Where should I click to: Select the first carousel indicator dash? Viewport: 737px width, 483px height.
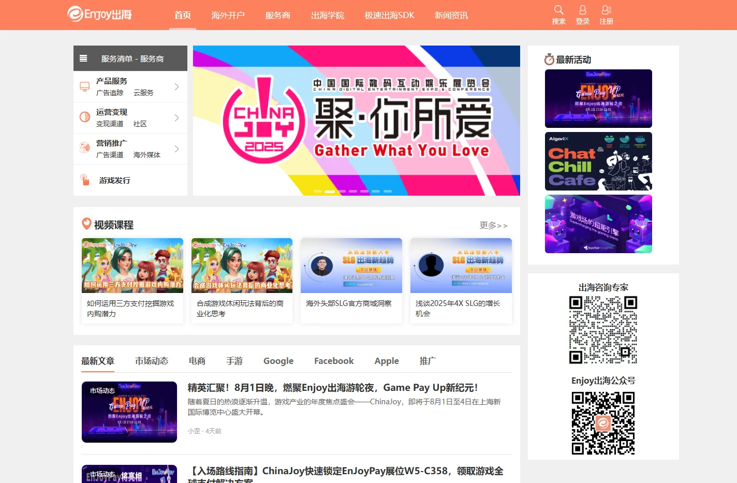click(x=318, y=191)
